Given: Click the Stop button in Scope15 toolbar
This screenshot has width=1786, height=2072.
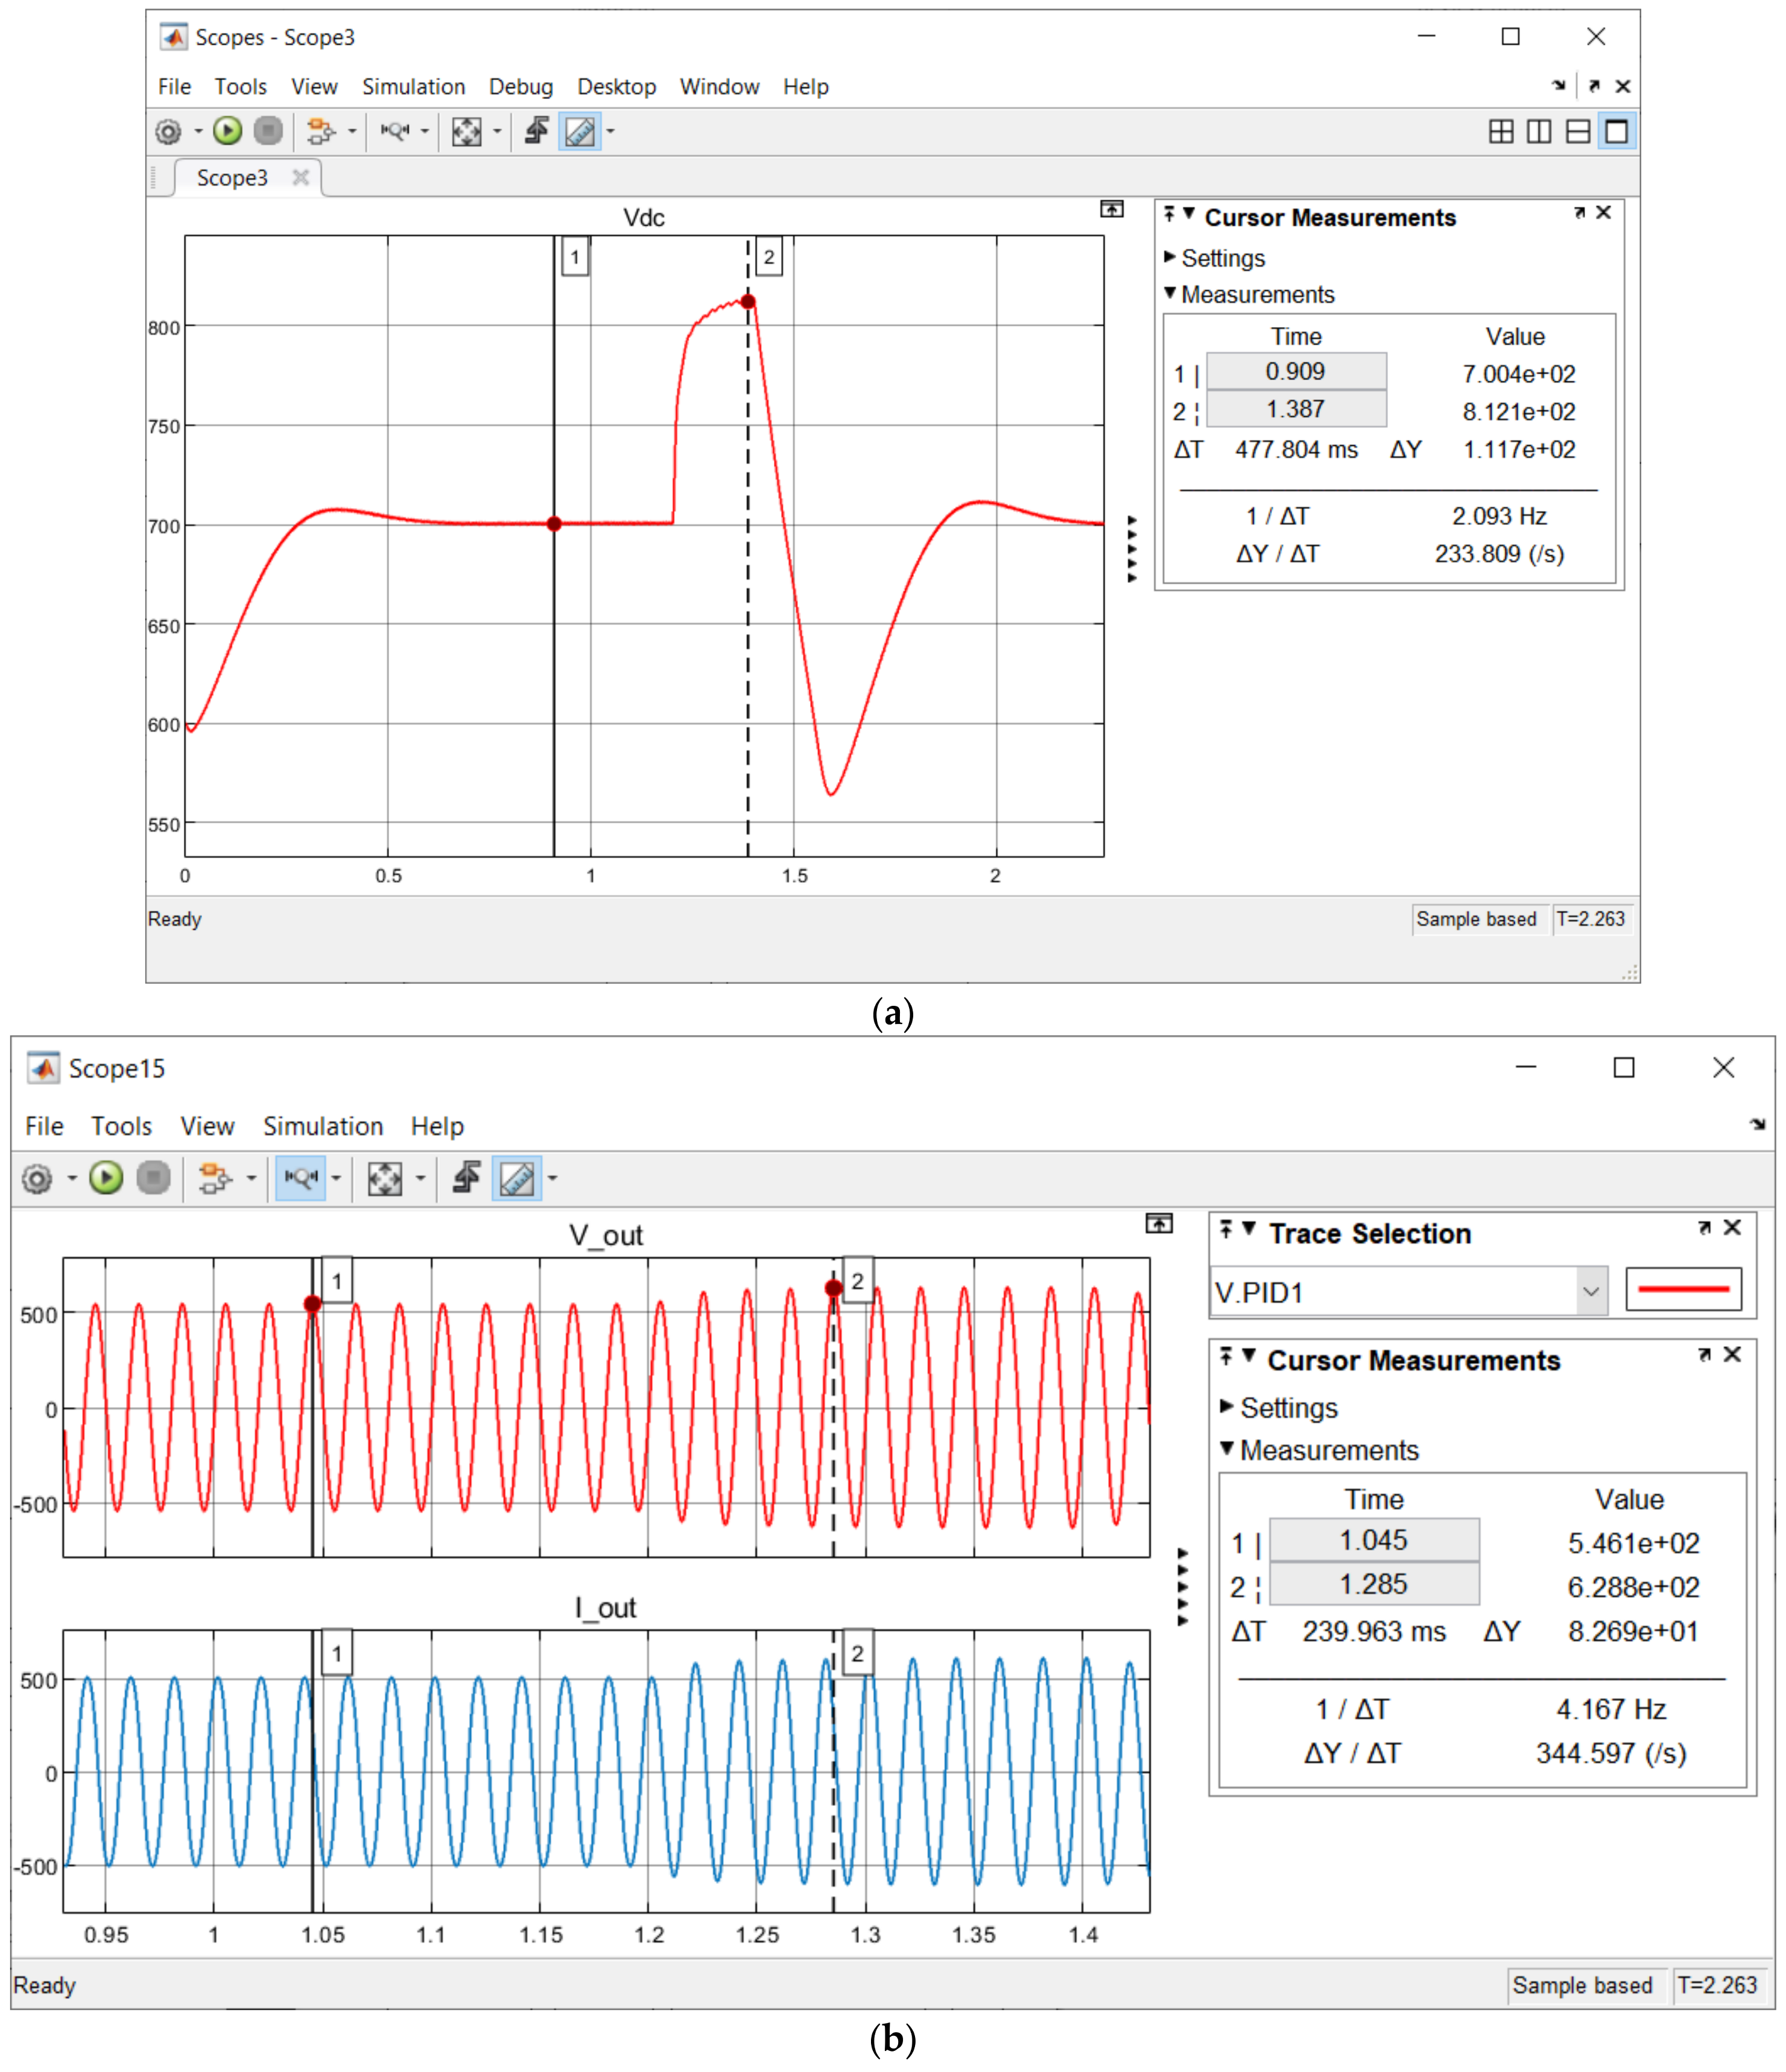Looking at the screenshot, I should (153, 1178).
